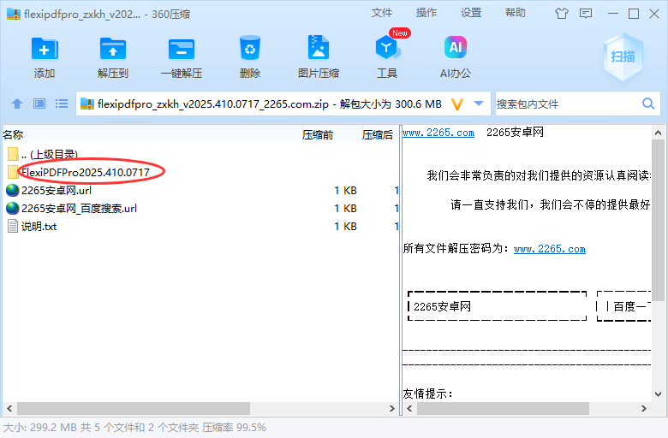
Task: Click globe icon of 2265安卓网_百度搜索.url
Action: click(x=13, y=208)
